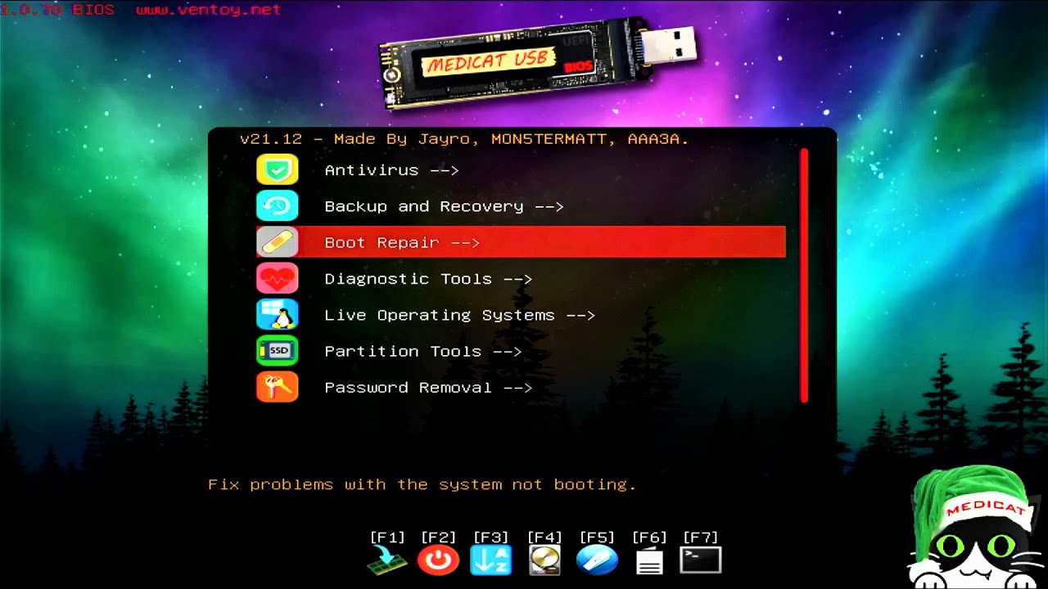The width and height of the screenshot is (1048, 589).
Task: Click the [F5] label
Action: (597, 537)
